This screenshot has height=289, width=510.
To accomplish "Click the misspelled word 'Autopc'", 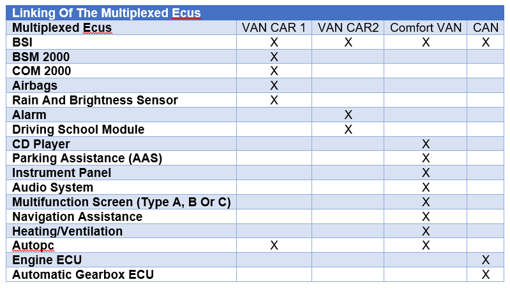I will [x=33, y=246].
